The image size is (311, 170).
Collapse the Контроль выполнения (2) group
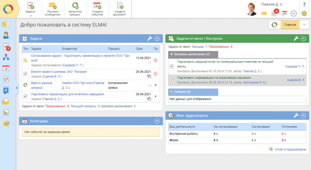[x=171, y=54]
